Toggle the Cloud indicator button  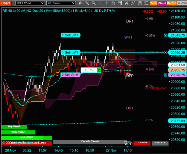tap(162, 3)
